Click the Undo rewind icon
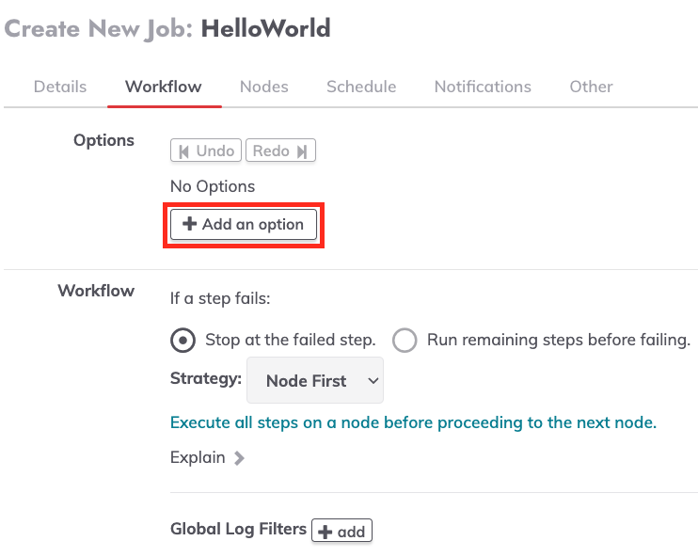The height and width of the screenshot is (557, 698). [183, 151]
